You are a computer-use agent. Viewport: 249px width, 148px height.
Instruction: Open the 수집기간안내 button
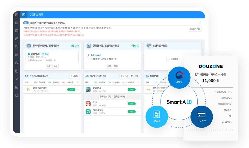pyautogui.click(x=195, y=29)
